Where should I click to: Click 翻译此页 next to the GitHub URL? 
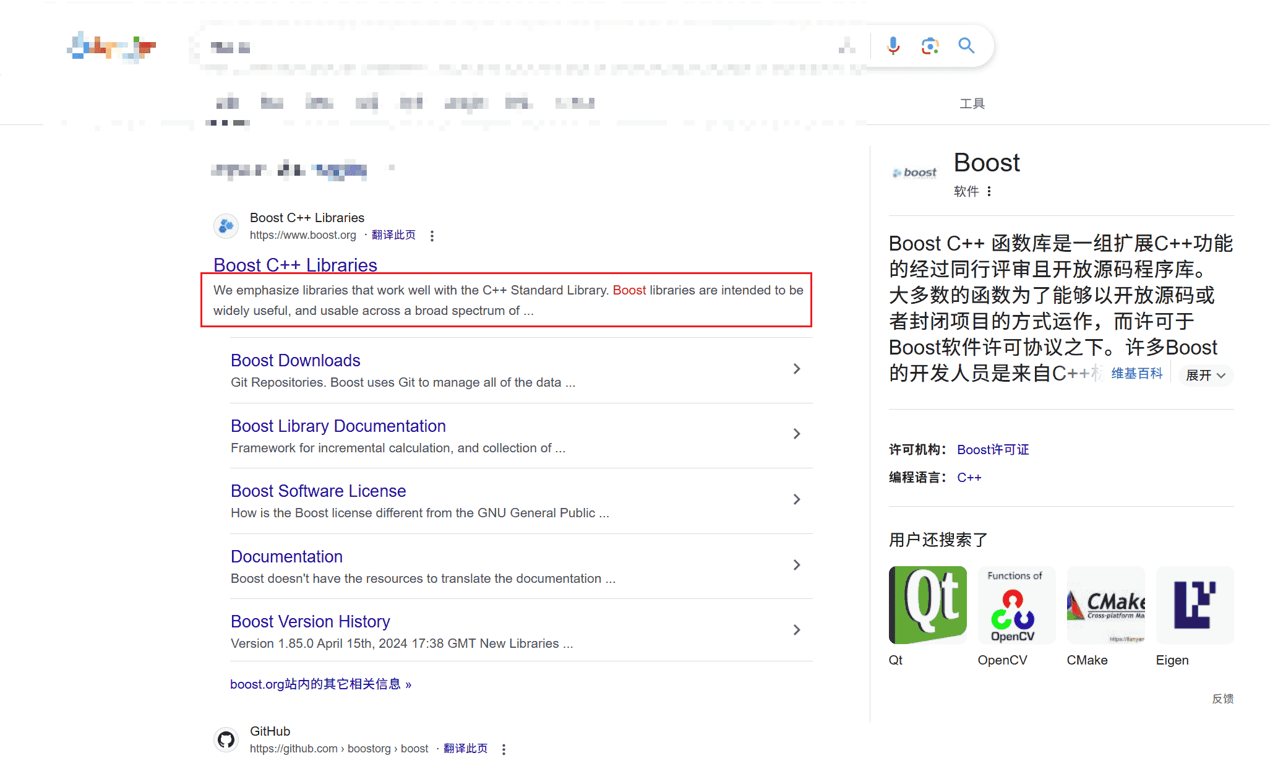click(x=465, y=749)
